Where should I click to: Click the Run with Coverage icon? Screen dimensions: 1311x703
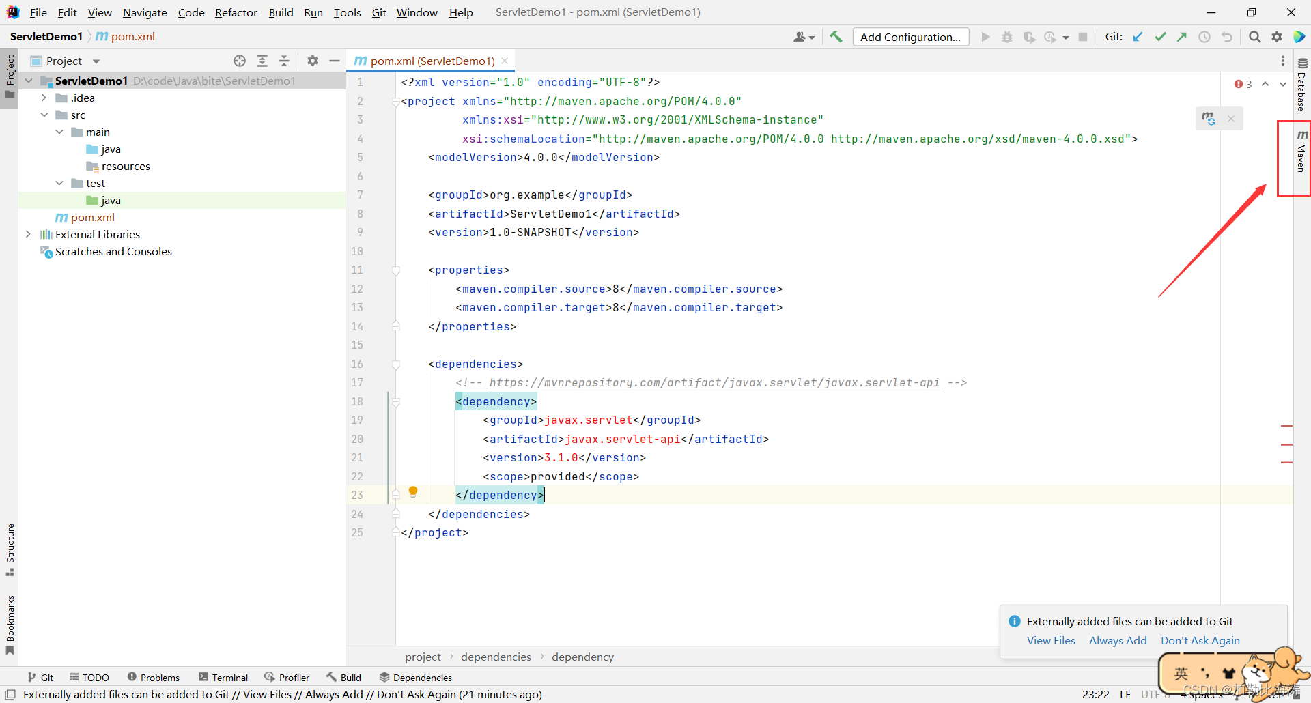[x=1029, y=37]
